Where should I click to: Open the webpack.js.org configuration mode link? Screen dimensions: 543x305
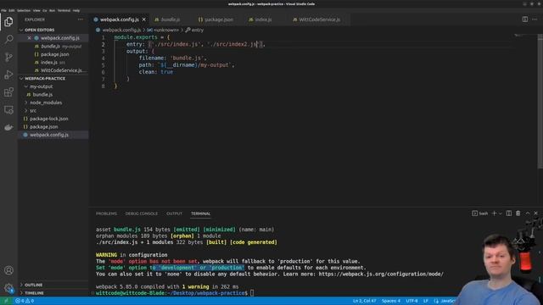[x=381, y=274]
